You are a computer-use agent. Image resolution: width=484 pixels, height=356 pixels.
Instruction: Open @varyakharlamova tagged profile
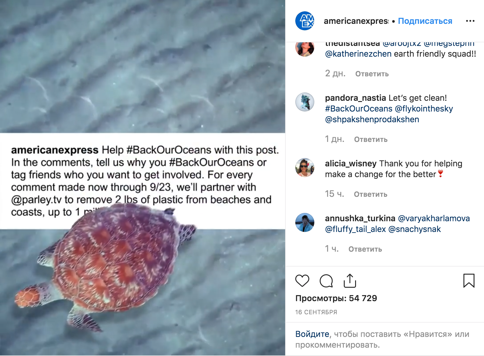[434, 218]
